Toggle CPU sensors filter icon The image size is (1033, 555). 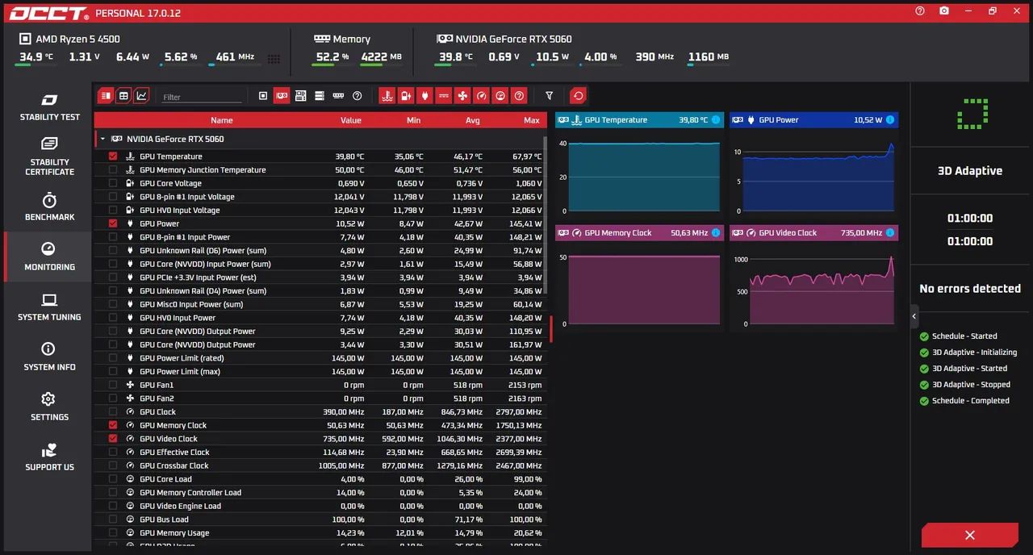tap(263, 96)
